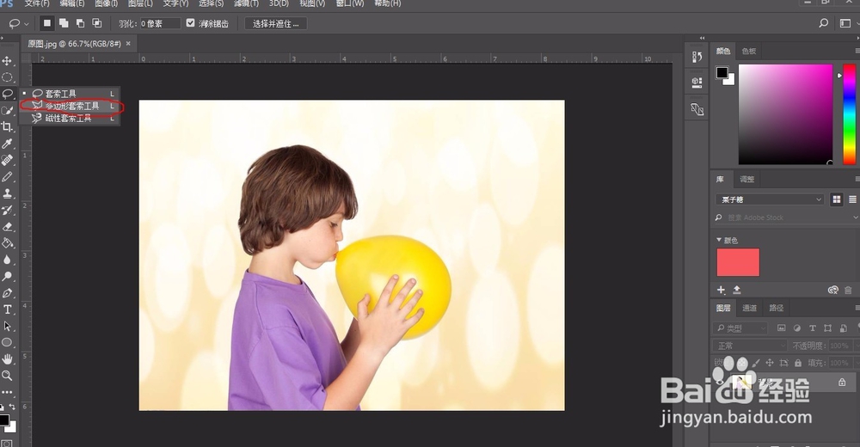This screenshot has height=447, width=860.
Task: Open the workspace switcher icon
Action: [x=845, y=23]
